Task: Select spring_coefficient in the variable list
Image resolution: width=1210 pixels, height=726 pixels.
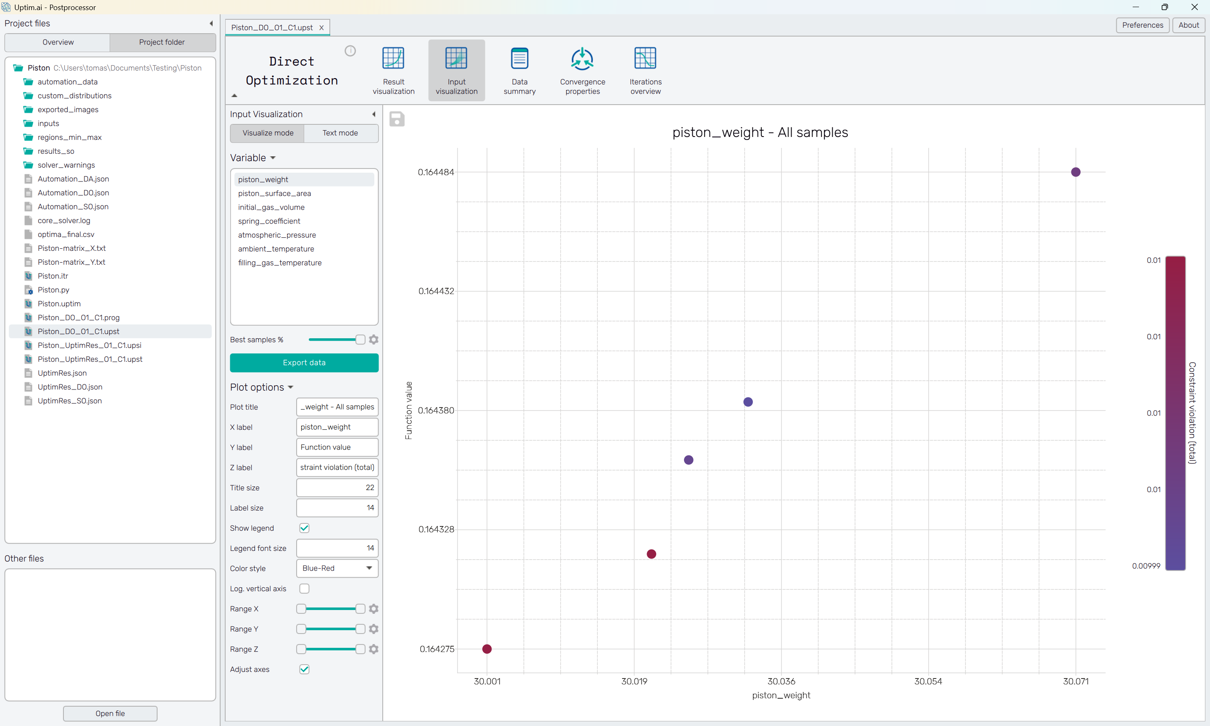Action: pyautogui.click(x=269, y=221)
